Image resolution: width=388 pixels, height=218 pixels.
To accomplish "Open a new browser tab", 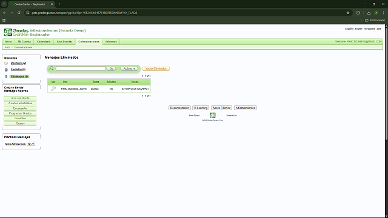I will click(59, 4).
